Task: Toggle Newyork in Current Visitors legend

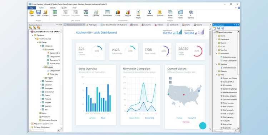Action: coord(192,118)
